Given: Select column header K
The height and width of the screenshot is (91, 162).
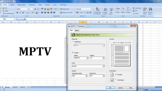Looking at the screenshot, I should 83,22.
